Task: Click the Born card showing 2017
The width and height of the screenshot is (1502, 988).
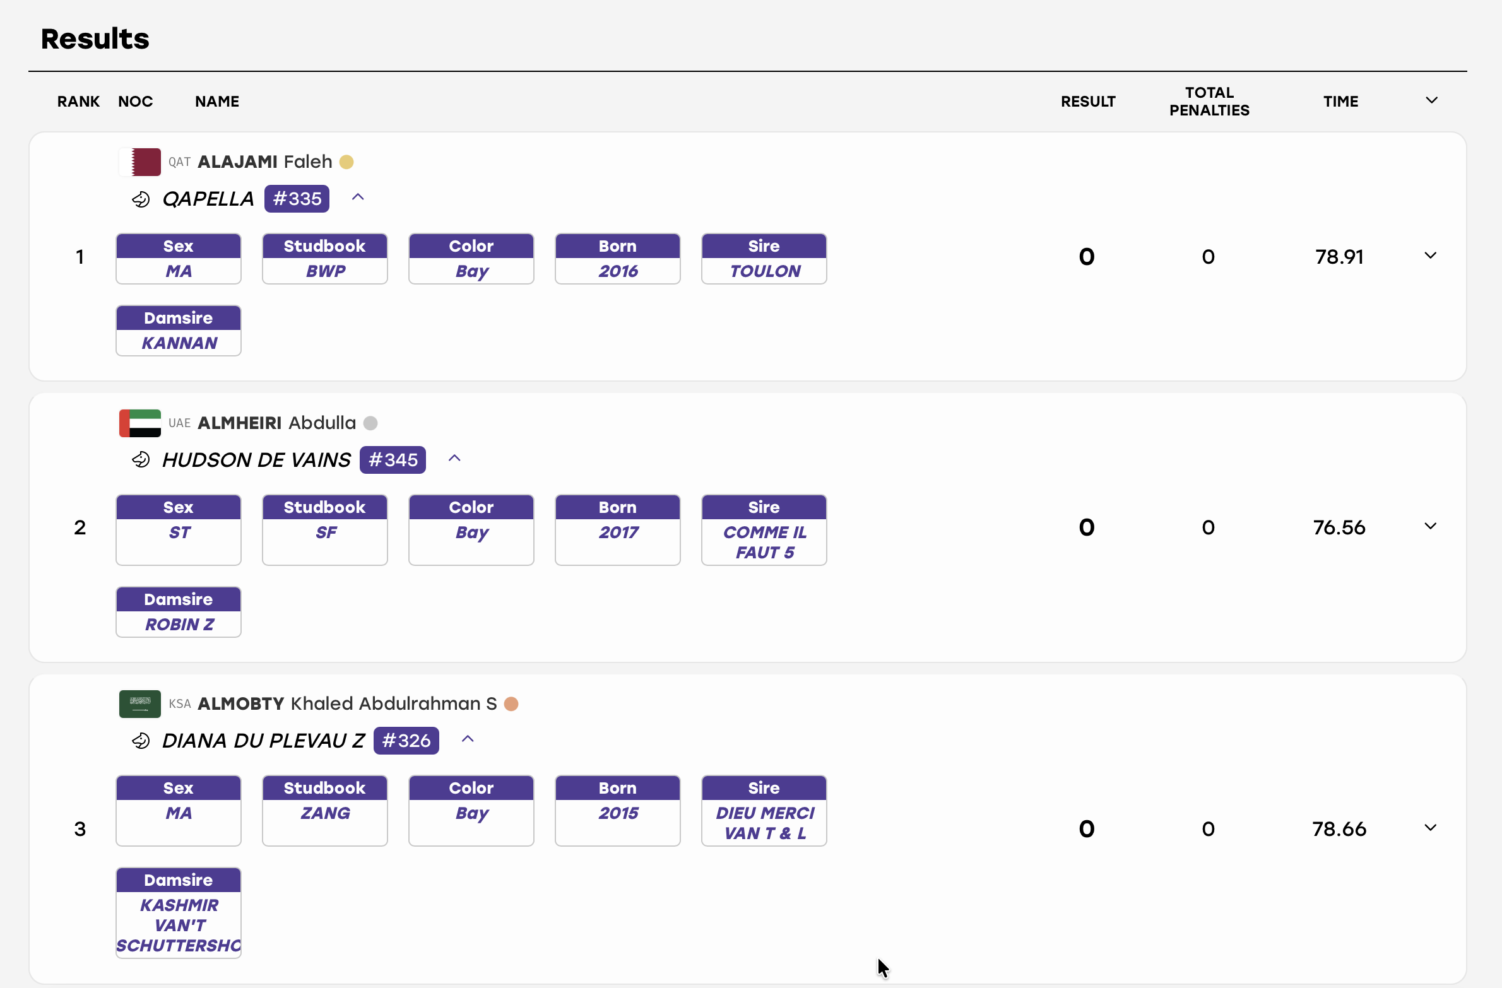Action: pos(618,530)
